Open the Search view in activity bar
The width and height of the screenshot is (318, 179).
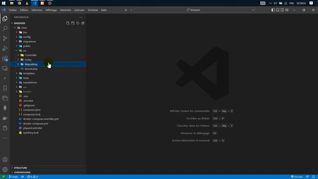point(5,28)
